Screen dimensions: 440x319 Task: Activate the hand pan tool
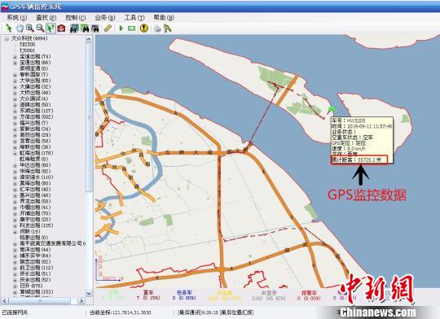(x=20, y=28)
